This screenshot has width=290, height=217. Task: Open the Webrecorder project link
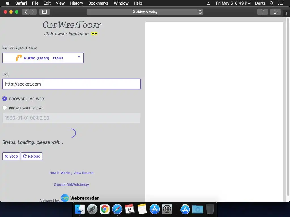pos(80,198)
